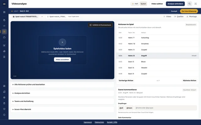Open the hand icon in the sidebar
201x125 pixels.
[4, 20]
